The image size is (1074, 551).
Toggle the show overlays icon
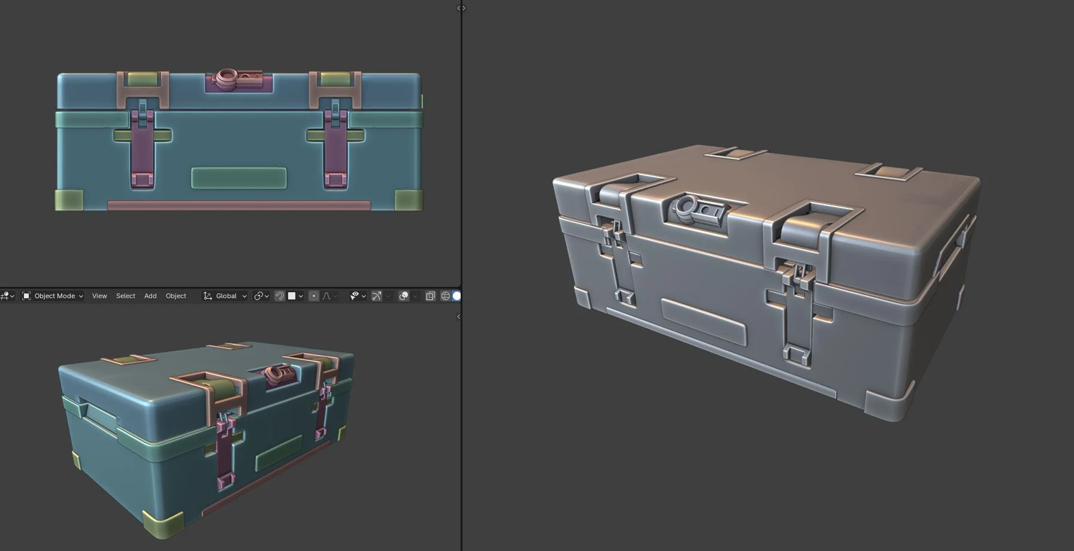(x=404, y=296)
